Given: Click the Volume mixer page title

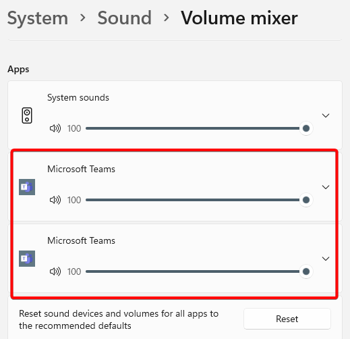Looking at the screenshot, I should [x=239, y=18].
